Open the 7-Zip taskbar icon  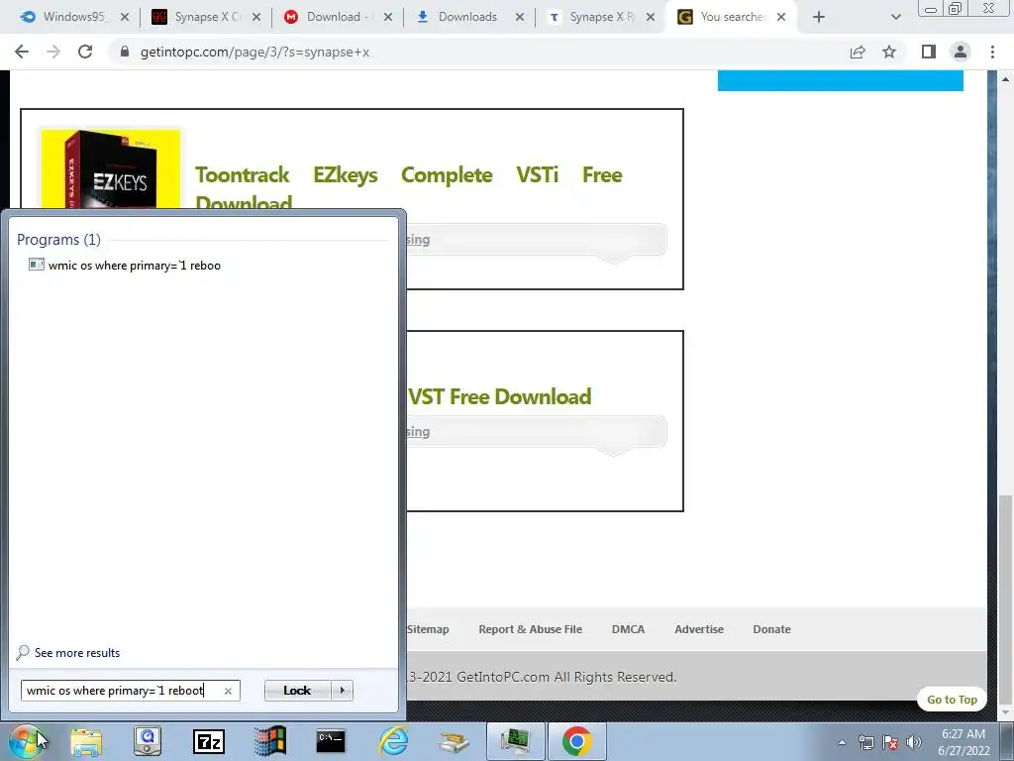point(208,741)
